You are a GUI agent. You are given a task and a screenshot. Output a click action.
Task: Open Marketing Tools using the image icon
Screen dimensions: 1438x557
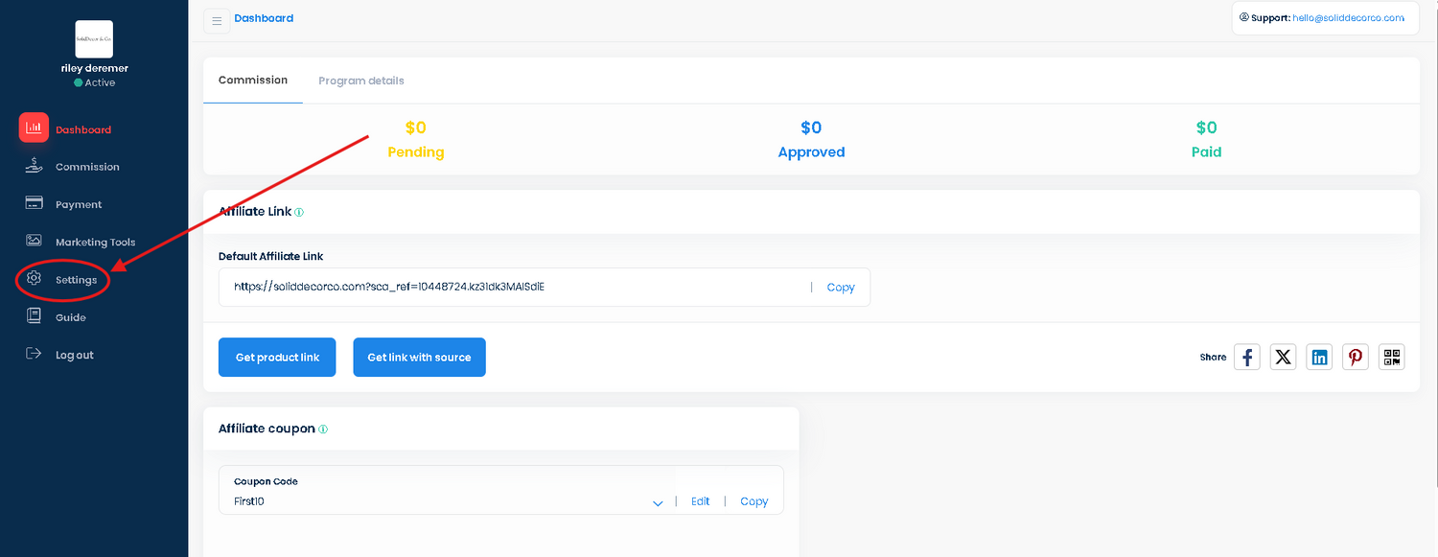point(33,241)
